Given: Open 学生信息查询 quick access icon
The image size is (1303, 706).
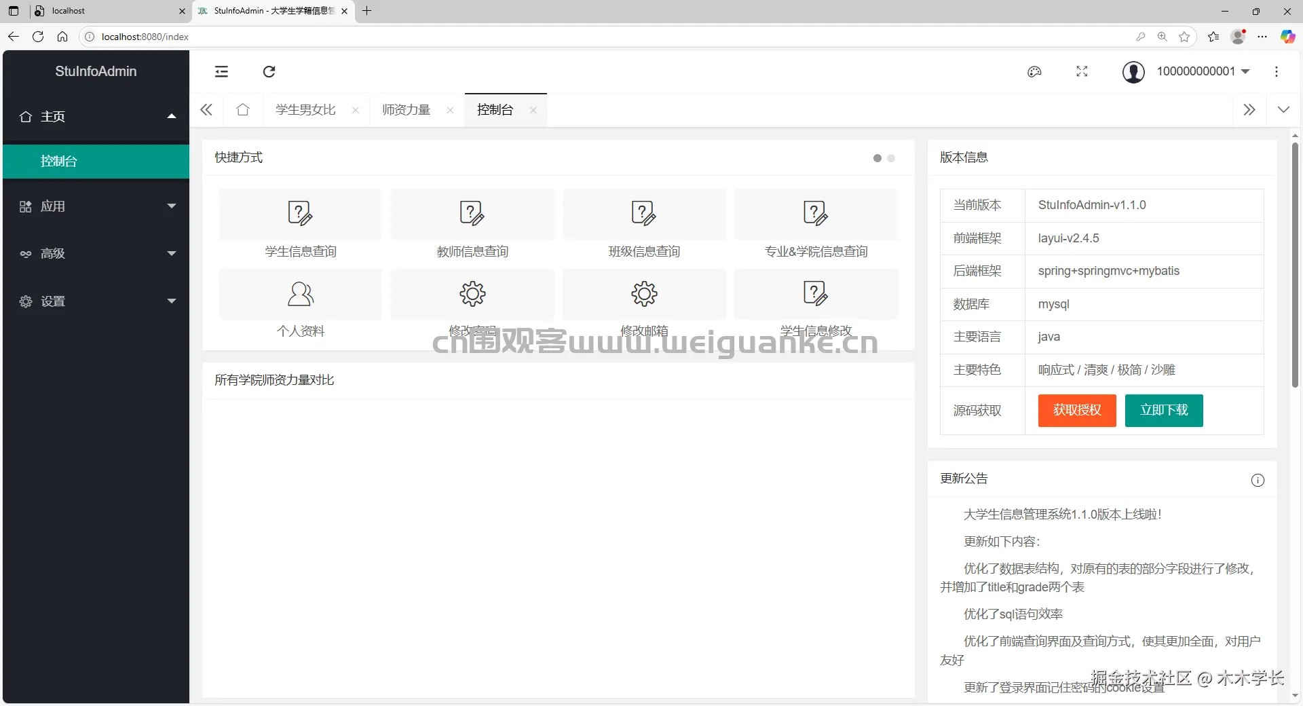Looking at the screenshot, I should [300, 214].
